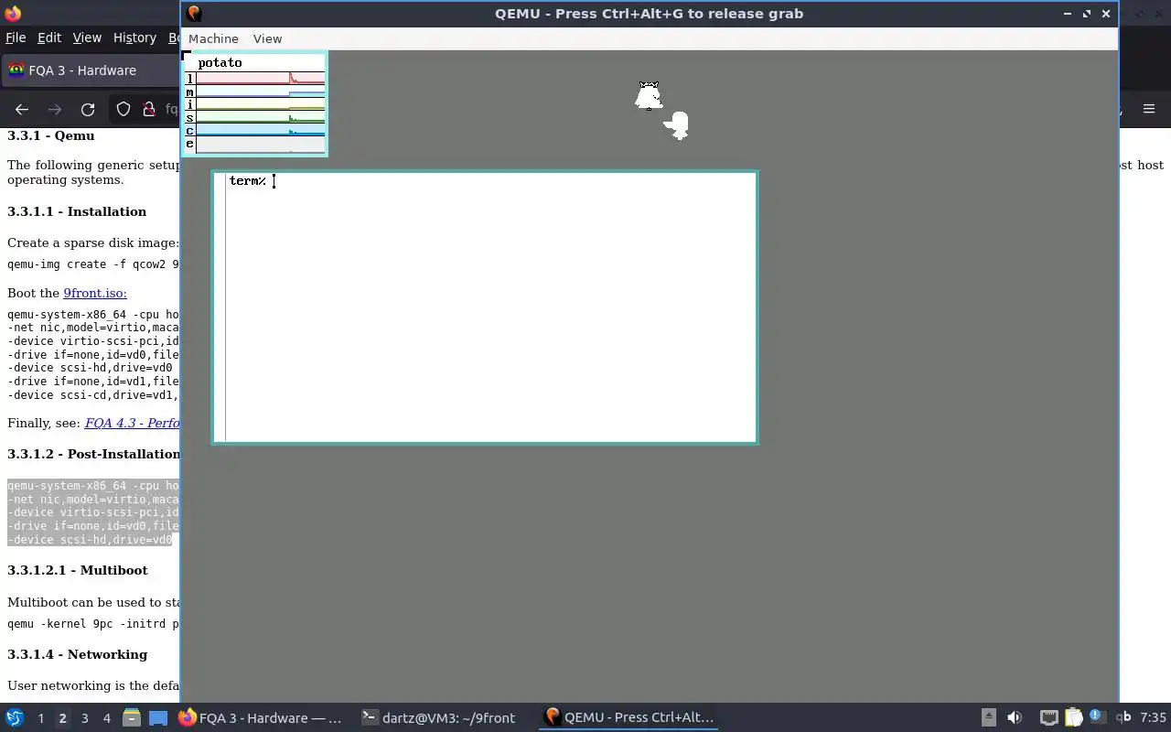Switch to workspace 4
The image size is (1171, 732).
106,718
